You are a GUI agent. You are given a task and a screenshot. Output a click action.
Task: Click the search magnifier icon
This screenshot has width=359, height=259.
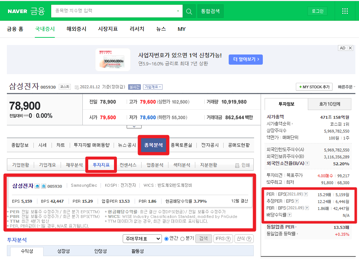pyautogui.click(x=189, y=11)
